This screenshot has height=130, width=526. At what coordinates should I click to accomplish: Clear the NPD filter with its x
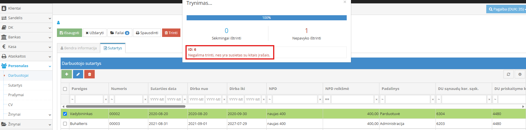(320, 99)
